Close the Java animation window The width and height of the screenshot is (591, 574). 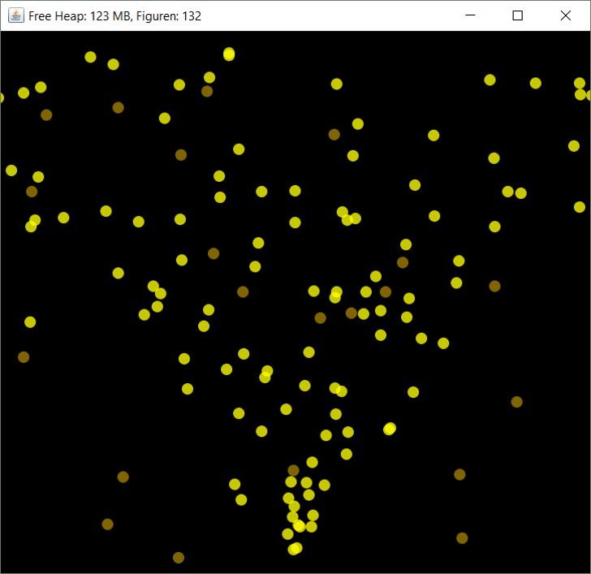tap(566, 15)
